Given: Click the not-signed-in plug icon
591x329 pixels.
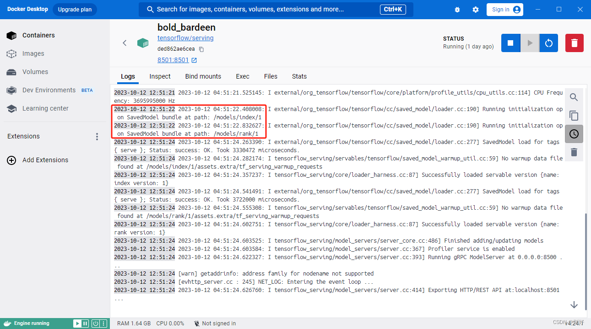Looking at the screenshot, I should [x=196, y=324].
